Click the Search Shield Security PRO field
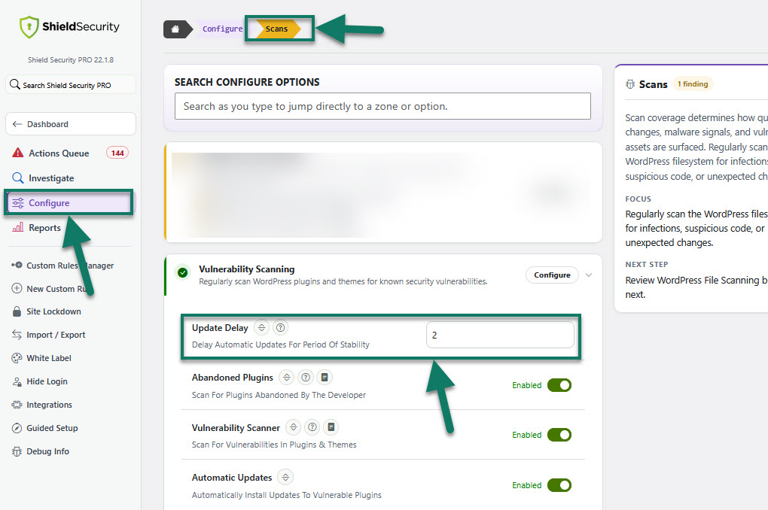This screenshot has height=510, width=768. coord(71,85)
